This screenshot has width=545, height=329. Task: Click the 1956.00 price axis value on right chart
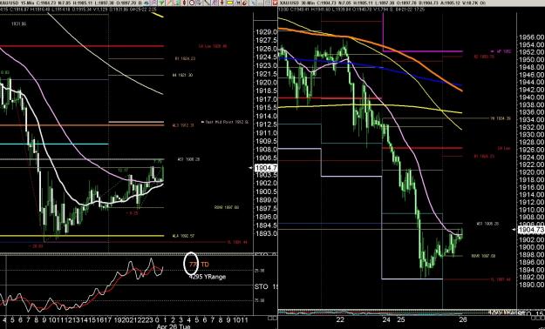(532, 37)
